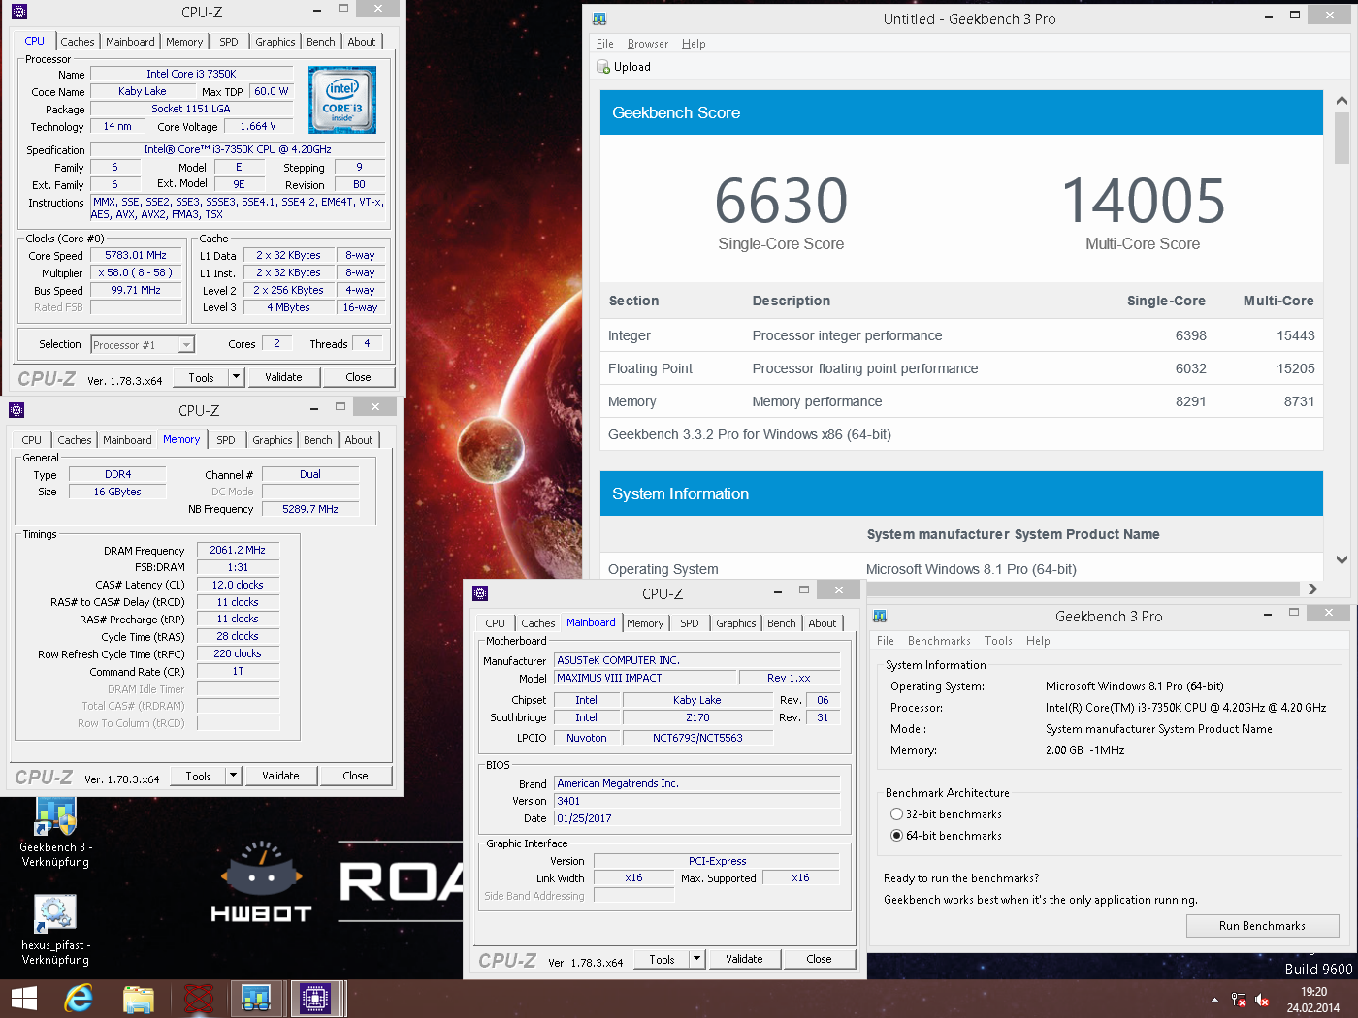Viewport: 1358px width, 1018px height.
Task: Select 32-bit benchmarks radio button
Action: coord(896,814)
